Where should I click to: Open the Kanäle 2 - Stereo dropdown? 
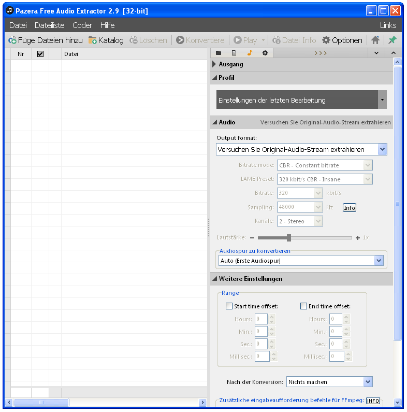click(300, 221)
